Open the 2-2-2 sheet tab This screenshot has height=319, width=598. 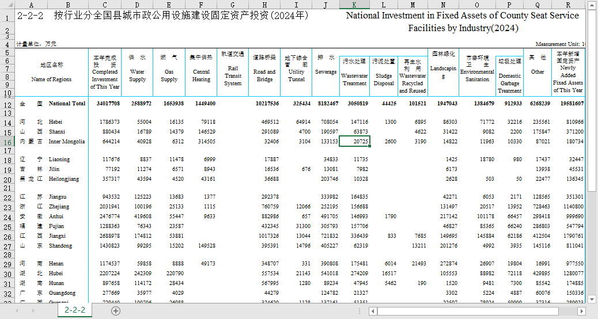click(x=75, y=310)
